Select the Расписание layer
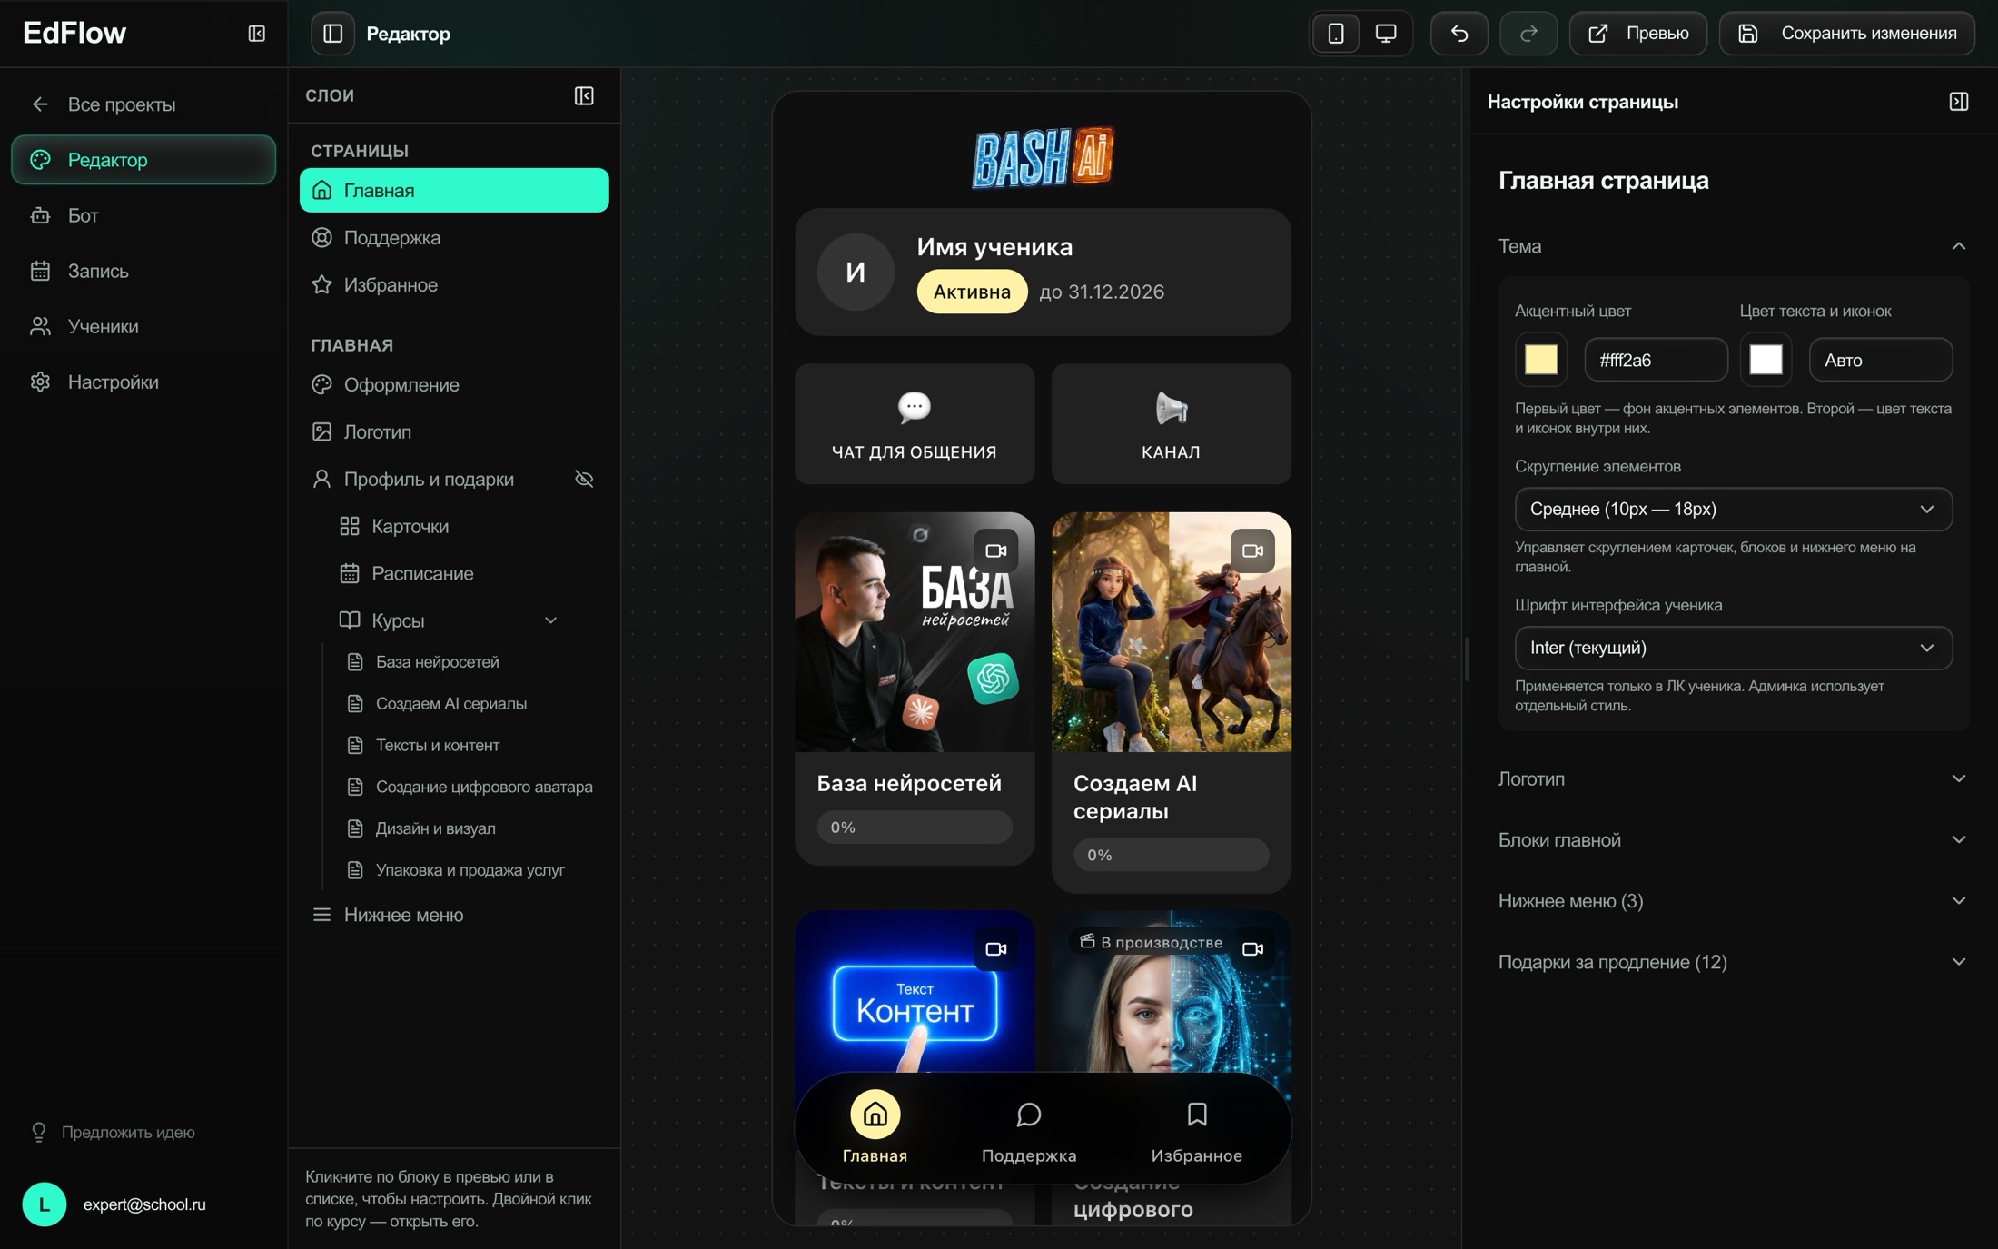Image resolution: width=1998 pixels, height=1249 pixels. [x=468, y=574]
